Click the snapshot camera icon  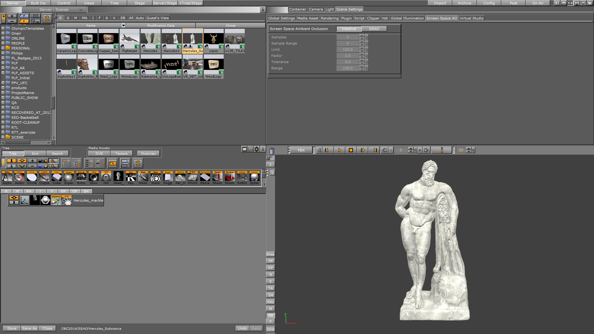(244, 149)
